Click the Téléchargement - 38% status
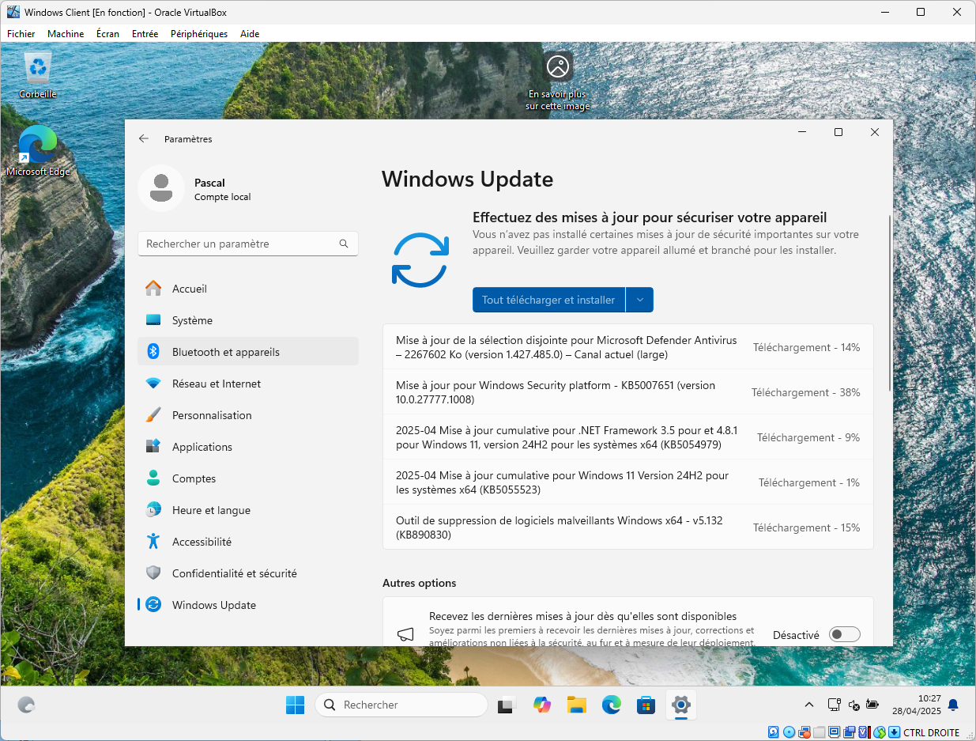The width and height of the screenshot is (976, 741). point(805,392)
